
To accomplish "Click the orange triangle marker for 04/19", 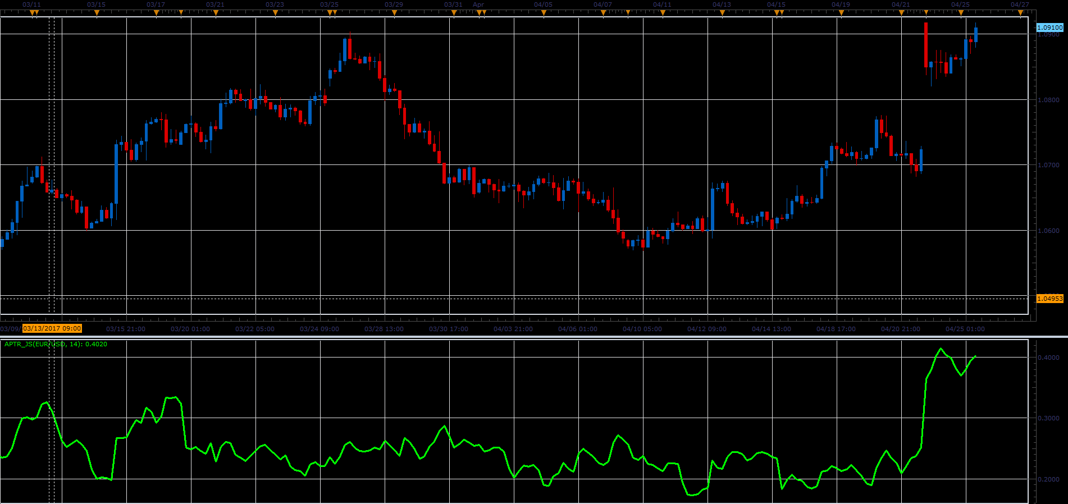I will click(x=841, y=12).
